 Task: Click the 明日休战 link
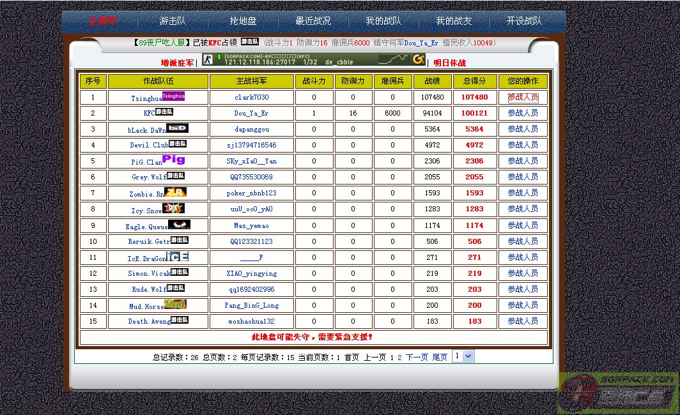coord(450,63)
